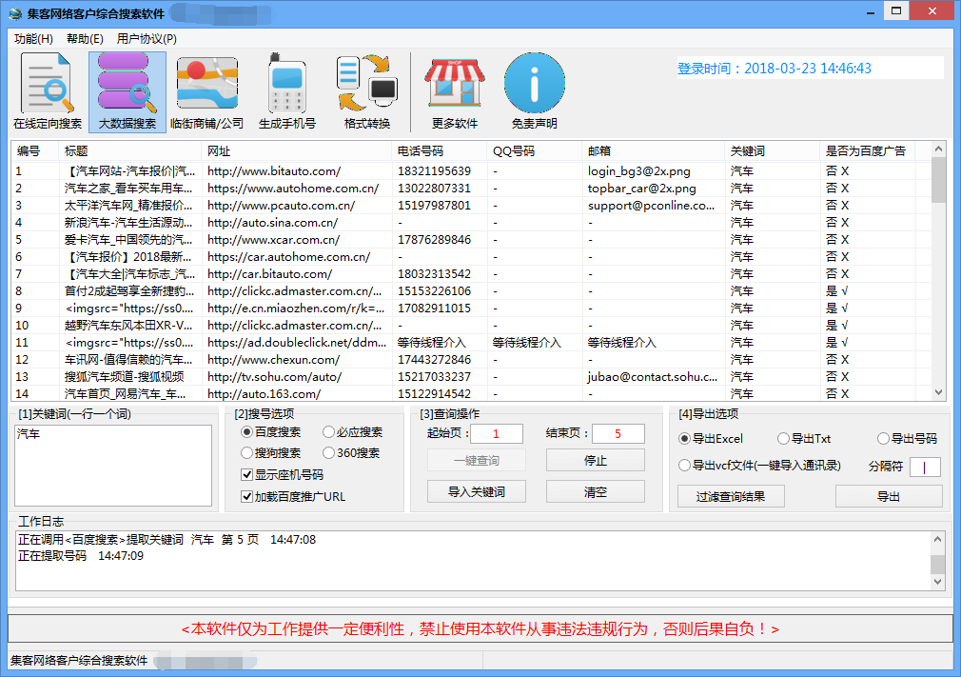Viewport: 961px width, 677px height.
Task: Select the http://auto.163.com/ row
Action: click(471, 393)
